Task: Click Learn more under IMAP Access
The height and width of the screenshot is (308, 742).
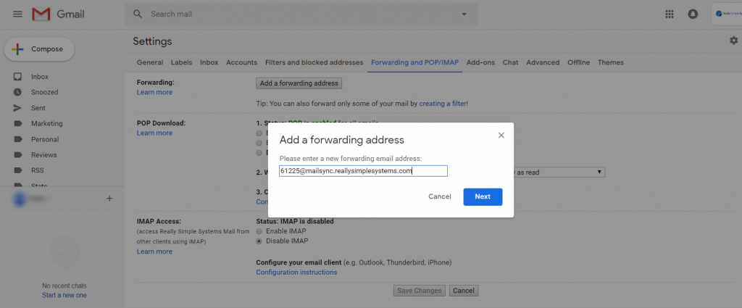Action: (154, 251)
